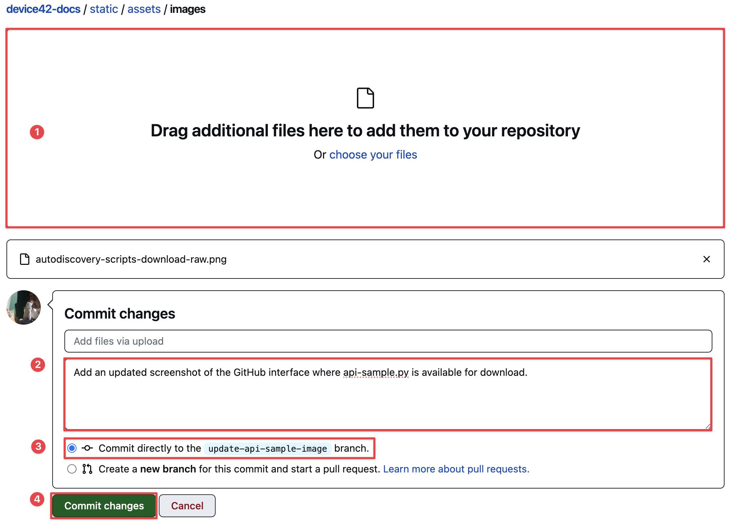Open the device42-docs breadcrumb link
Viewport: 731px width, 524px height.
click(43, 9)
